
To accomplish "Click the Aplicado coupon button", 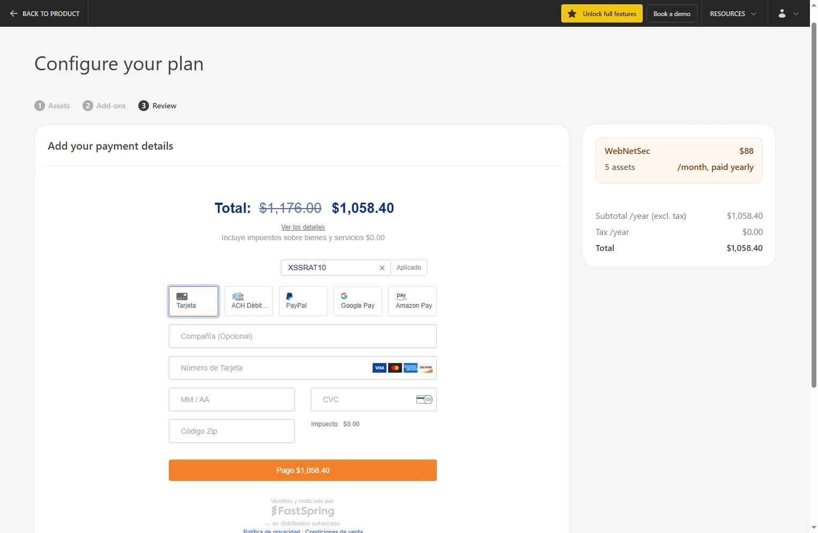I will (409, 268).
